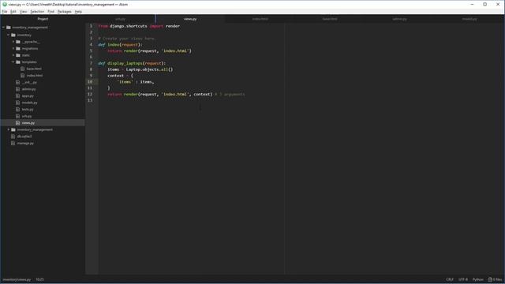Open index.html from the tree view
The height and width of the screenshot is (284, 505).
click(x=35, y=76)
